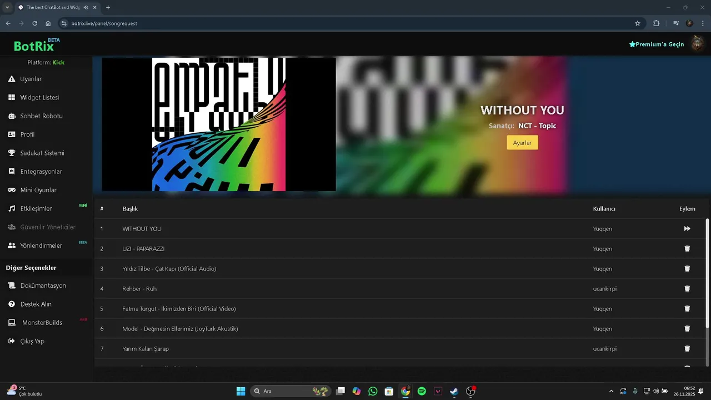The width and height of the screenshot is (711, 400).
Task: Open the Windows Start menu
Action: 241,391
